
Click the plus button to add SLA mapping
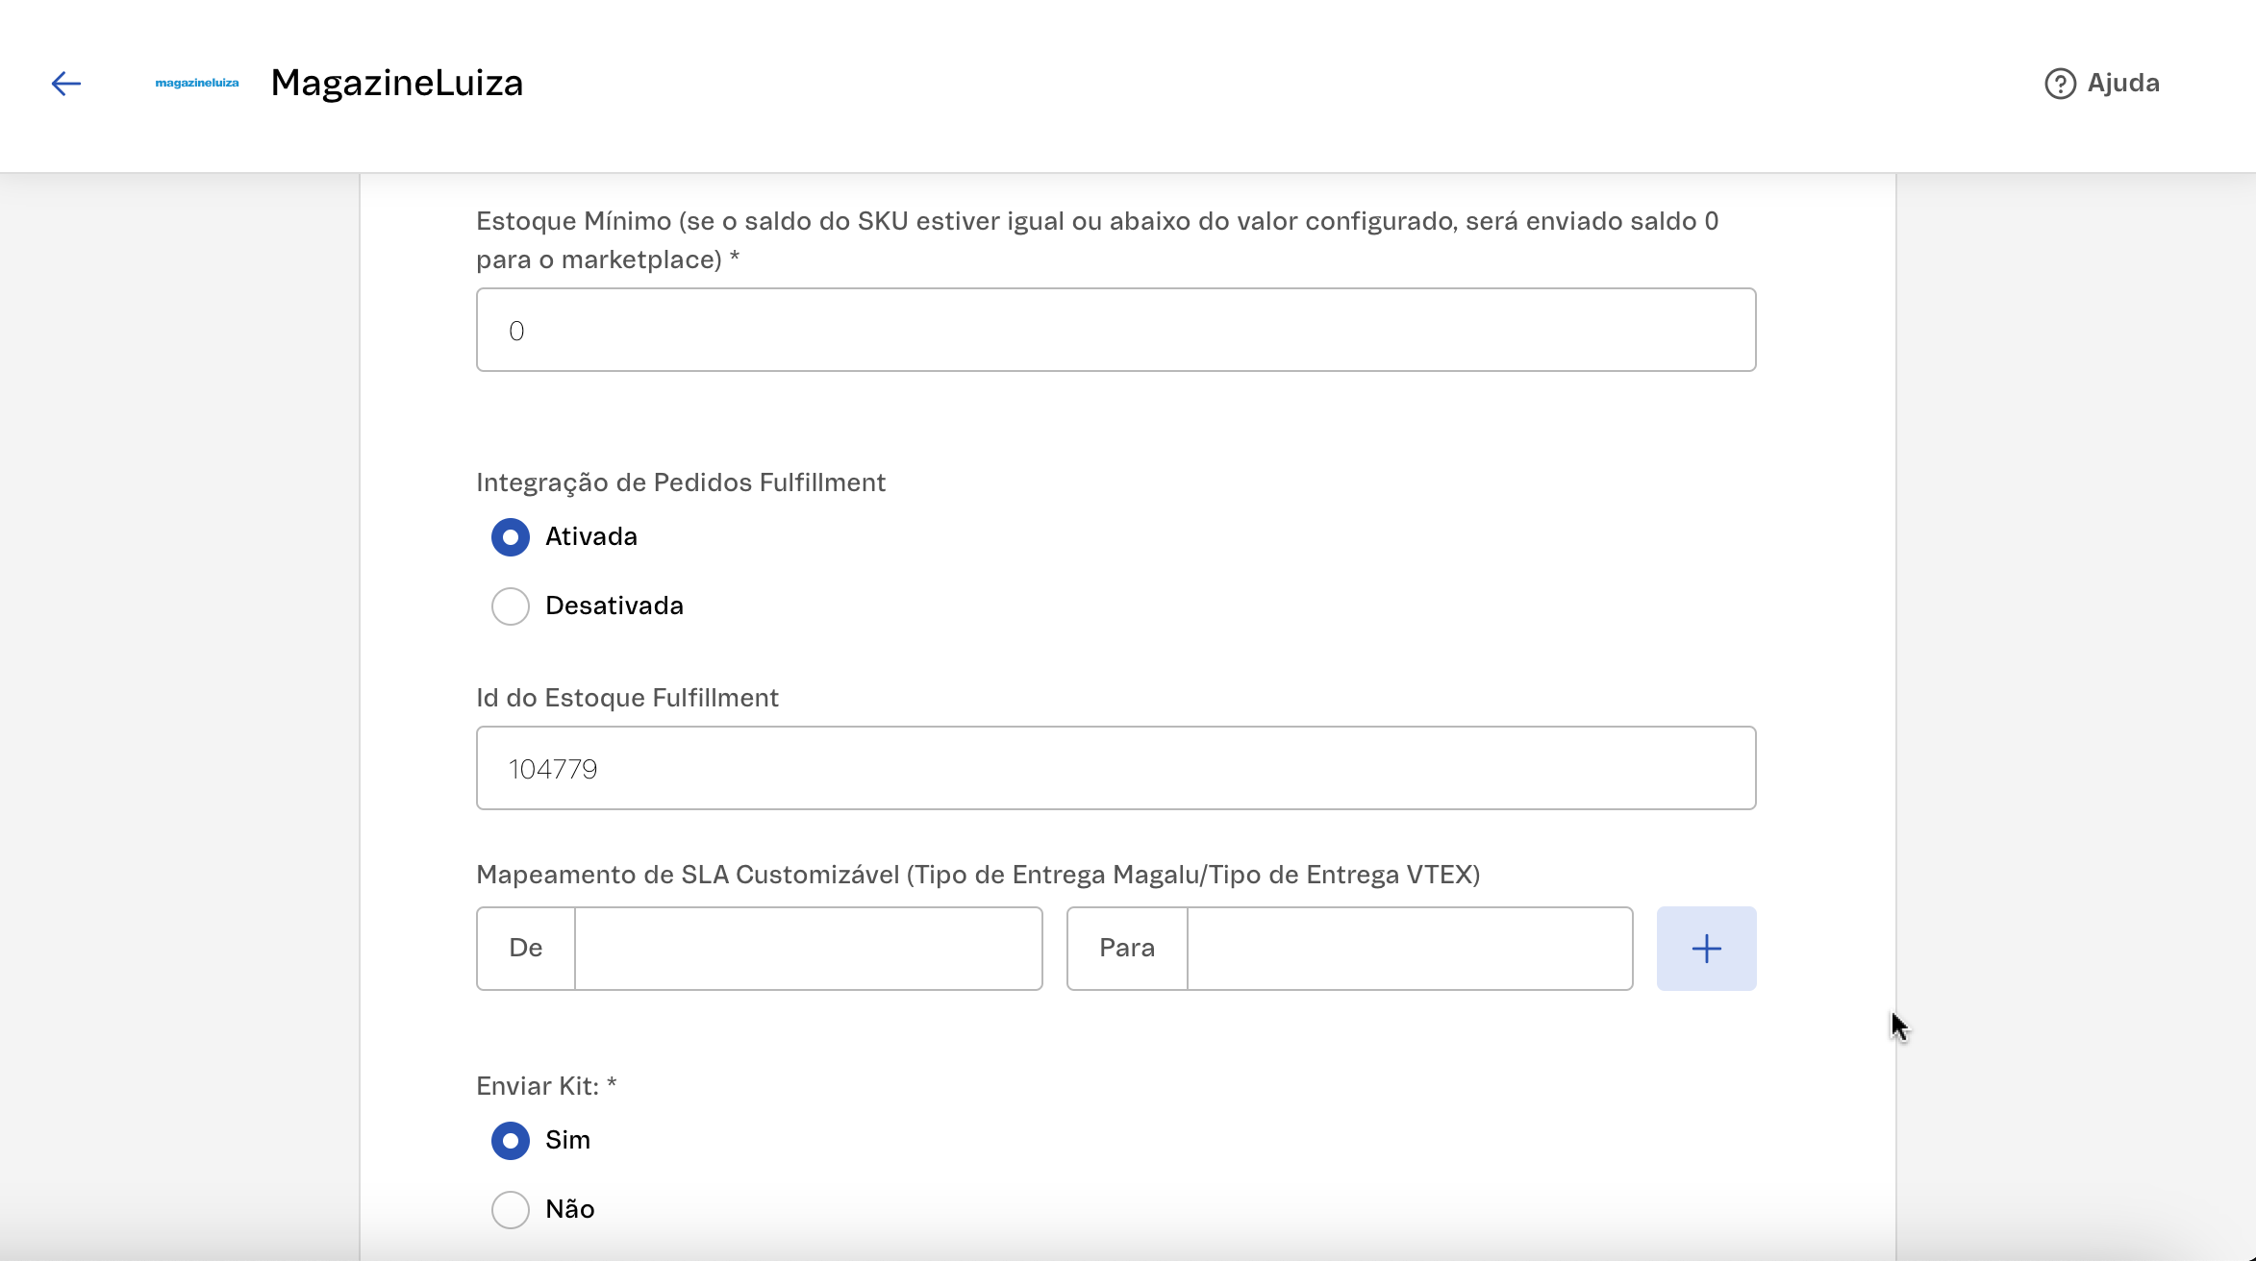[x=1706, y=949]
